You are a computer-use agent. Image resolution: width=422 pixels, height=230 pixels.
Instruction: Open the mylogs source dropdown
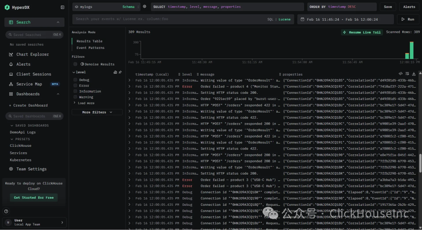(106, 7)
